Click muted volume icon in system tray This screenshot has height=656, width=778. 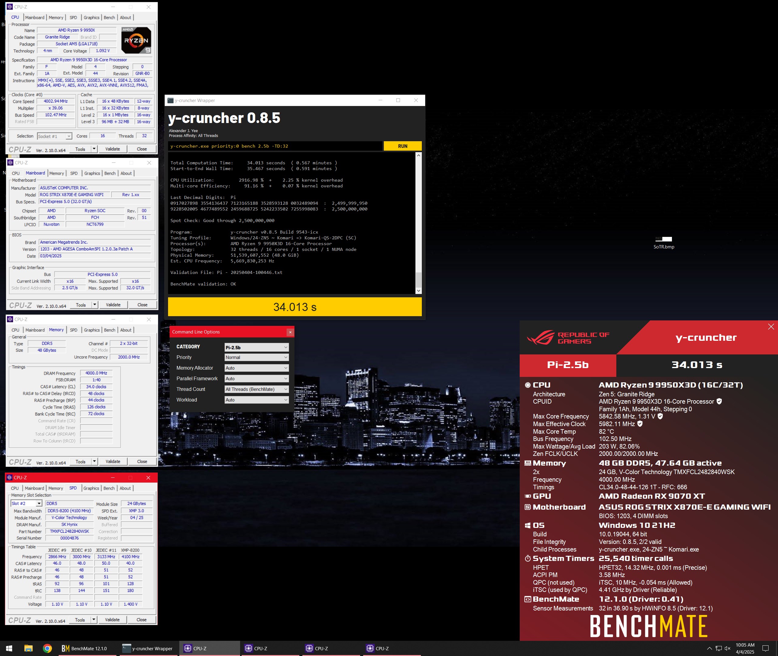(x=728, y=649)
